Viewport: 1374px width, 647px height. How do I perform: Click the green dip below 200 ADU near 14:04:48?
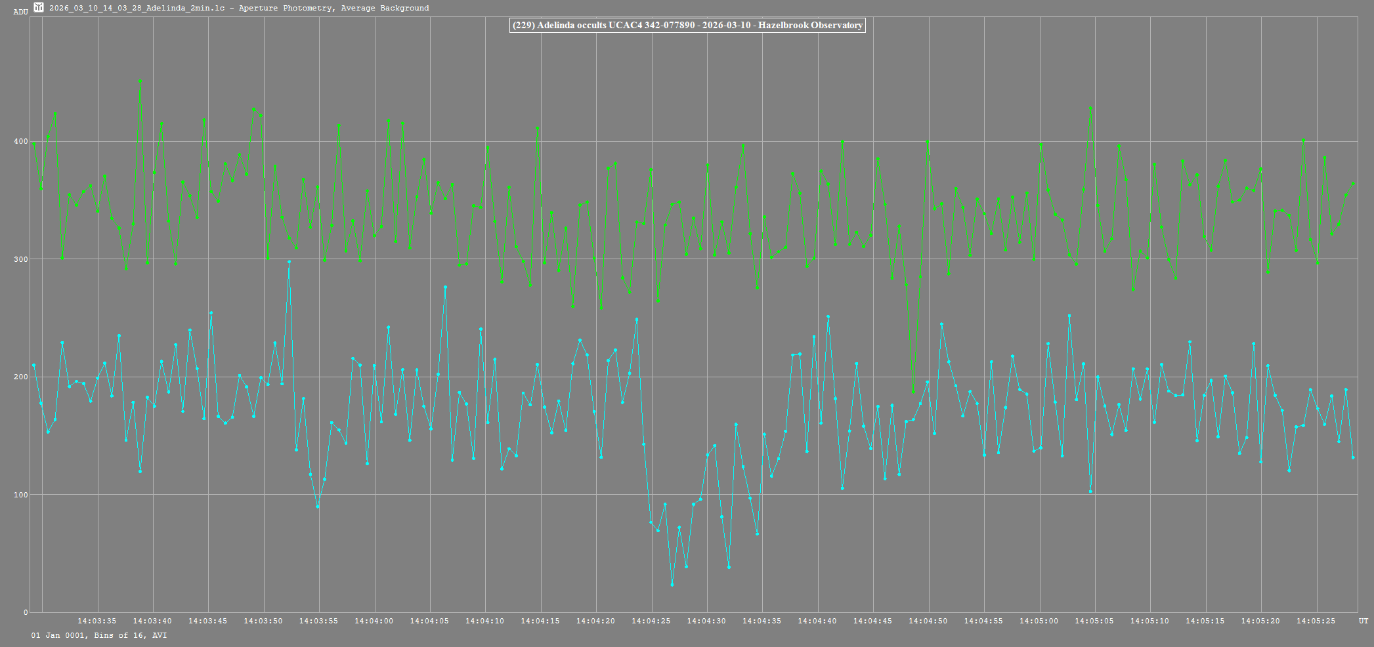(x=913, y=391)
